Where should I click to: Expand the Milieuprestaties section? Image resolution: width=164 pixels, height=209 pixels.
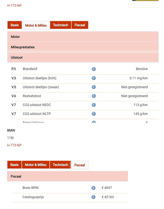[83, 47]
